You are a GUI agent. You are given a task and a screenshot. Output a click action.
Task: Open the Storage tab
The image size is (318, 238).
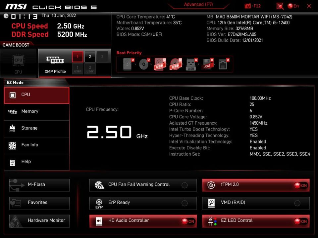click(x=37, y=129)
